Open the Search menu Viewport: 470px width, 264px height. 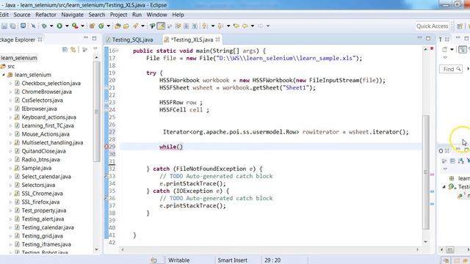(97, 15)
